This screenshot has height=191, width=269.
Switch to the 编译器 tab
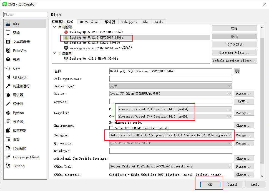[x=110, y=22]
